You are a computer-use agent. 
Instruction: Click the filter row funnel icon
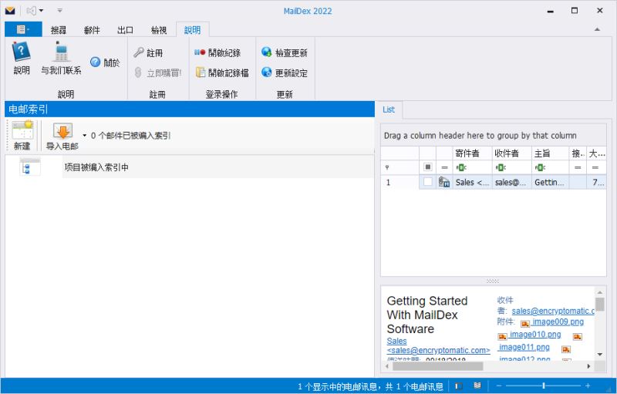[387, 167]
